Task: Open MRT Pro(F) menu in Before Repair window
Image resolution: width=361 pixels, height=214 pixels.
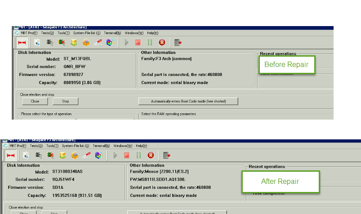Action: pyautogui.click(x=29, y=33)
